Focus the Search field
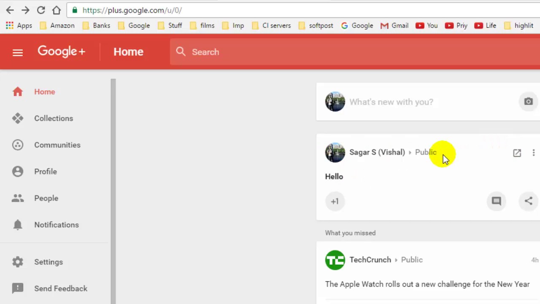Viewport: 540px width, 304px height. click(355, 52)
